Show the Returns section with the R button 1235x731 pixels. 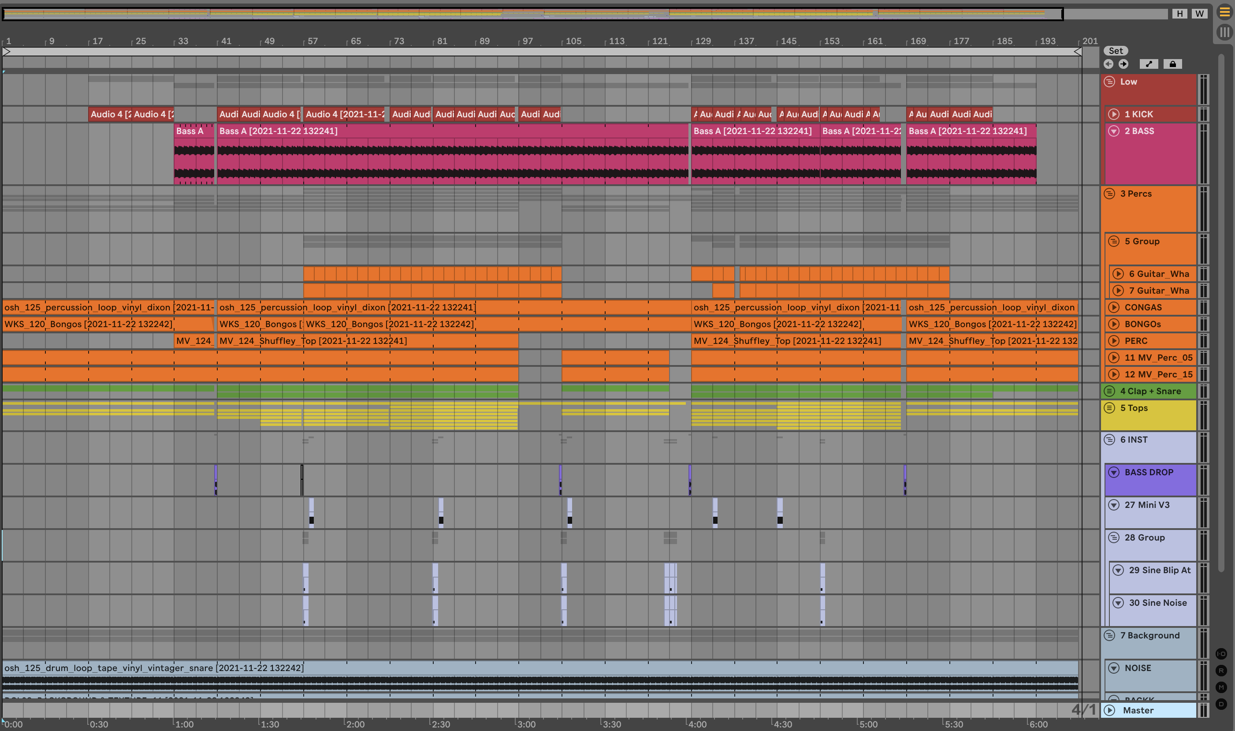pyautogui.click(x=1221, y=671)
